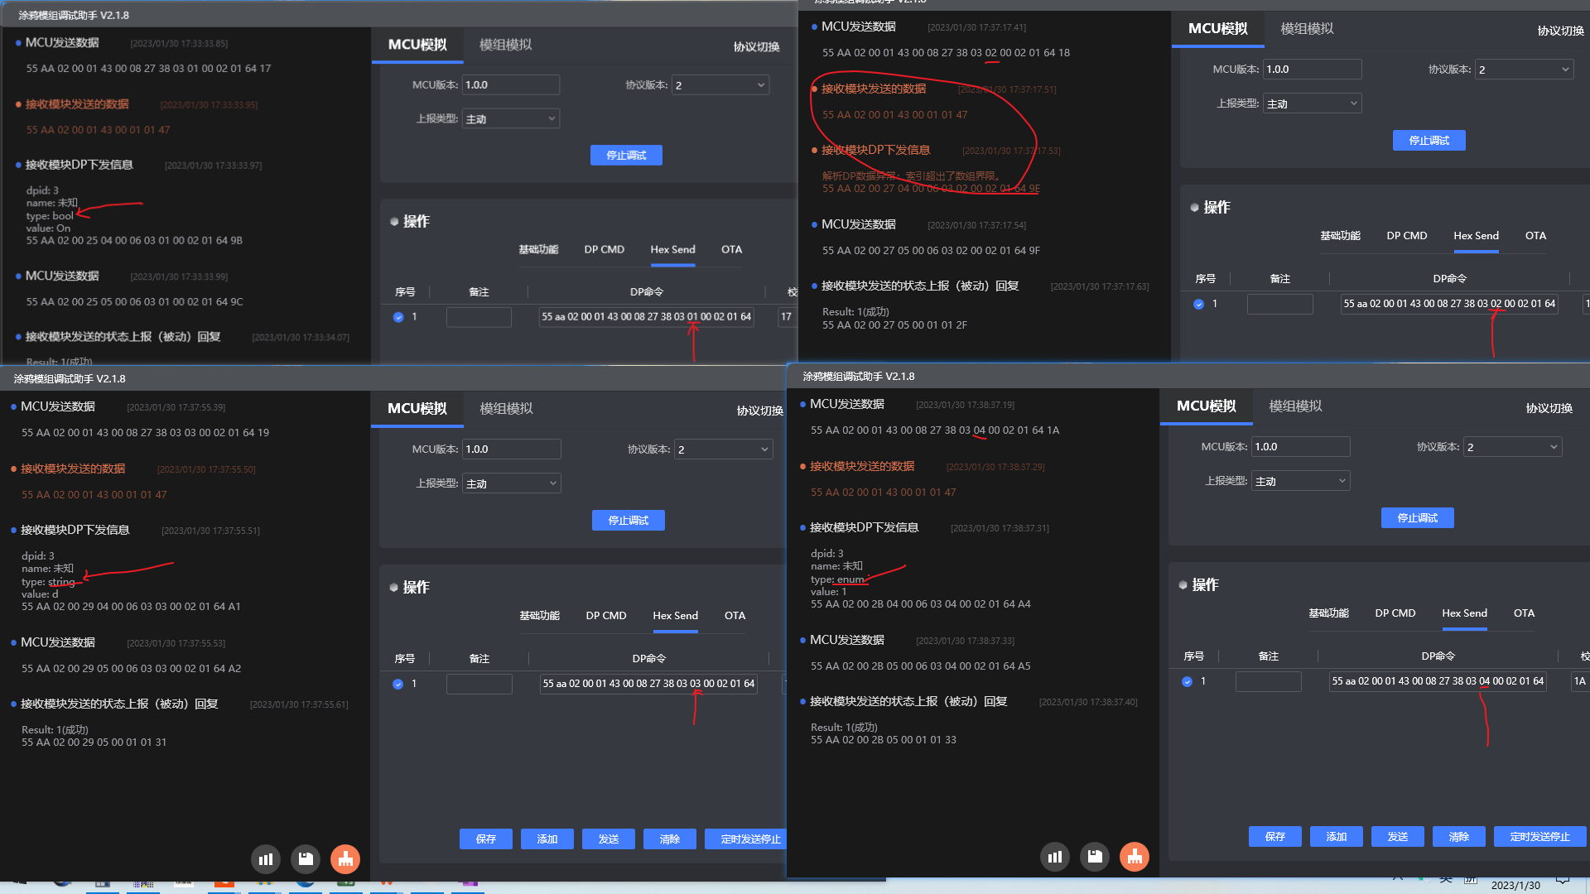Screen dimensions: 1590x894
Task: Select MCU模拟 tab in bottom-right window
Action: [1206, 406]
